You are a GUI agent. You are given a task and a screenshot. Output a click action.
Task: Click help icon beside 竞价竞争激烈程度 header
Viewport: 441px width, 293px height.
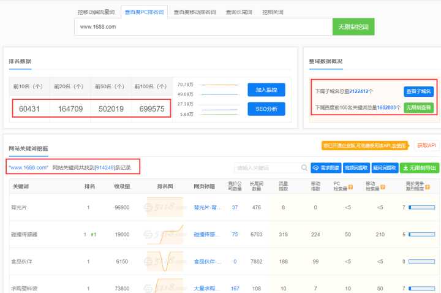pos(428,187)
